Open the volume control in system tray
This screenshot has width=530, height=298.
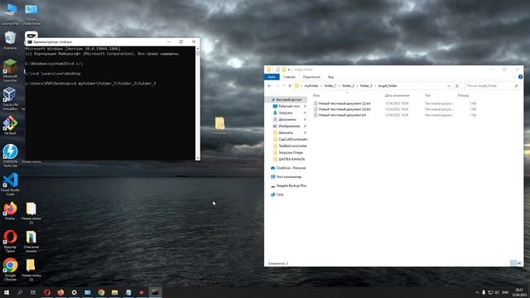click(497, 292)
